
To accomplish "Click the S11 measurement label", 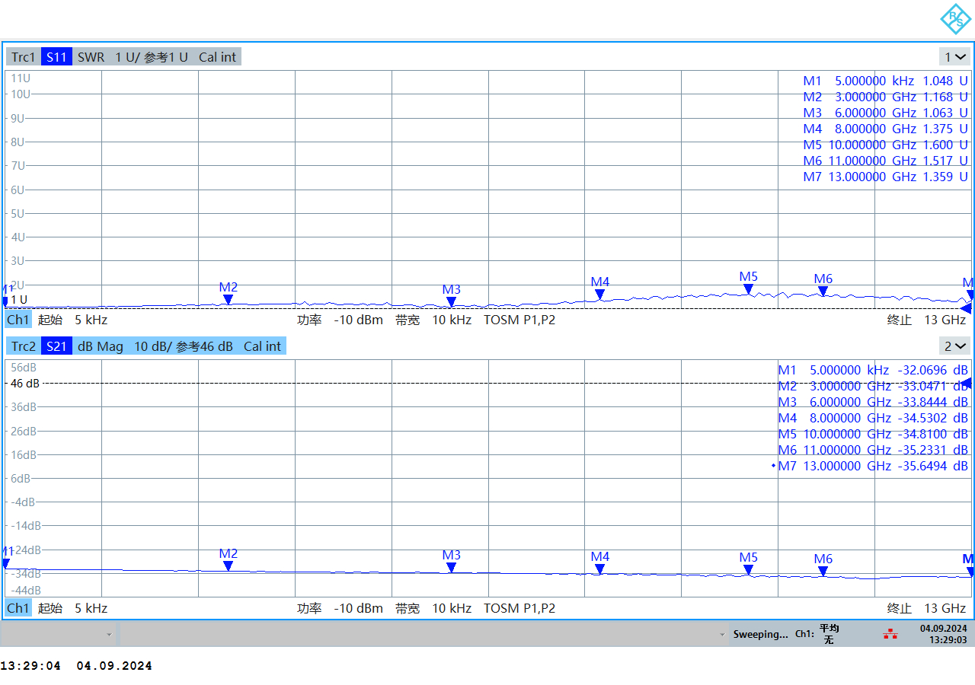I will click(x=56, y=57).
